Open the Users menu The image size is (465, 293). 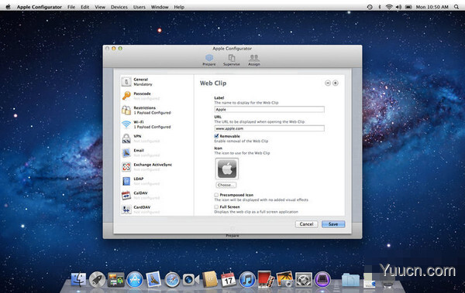[x=139, y=7]
